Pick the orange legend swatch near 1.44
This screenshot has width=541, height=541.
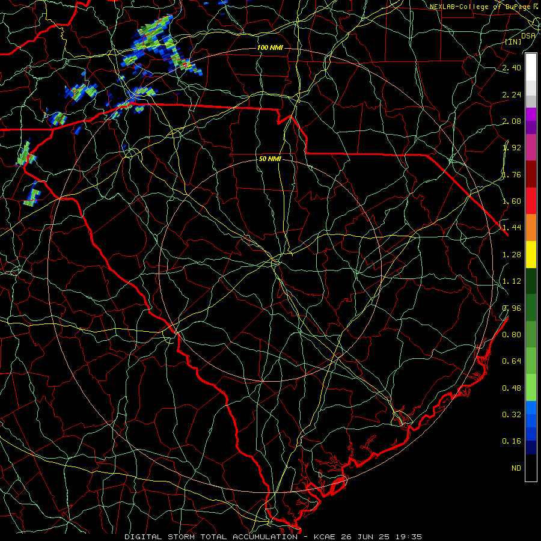pyautogui.click(x=531, y=228)
